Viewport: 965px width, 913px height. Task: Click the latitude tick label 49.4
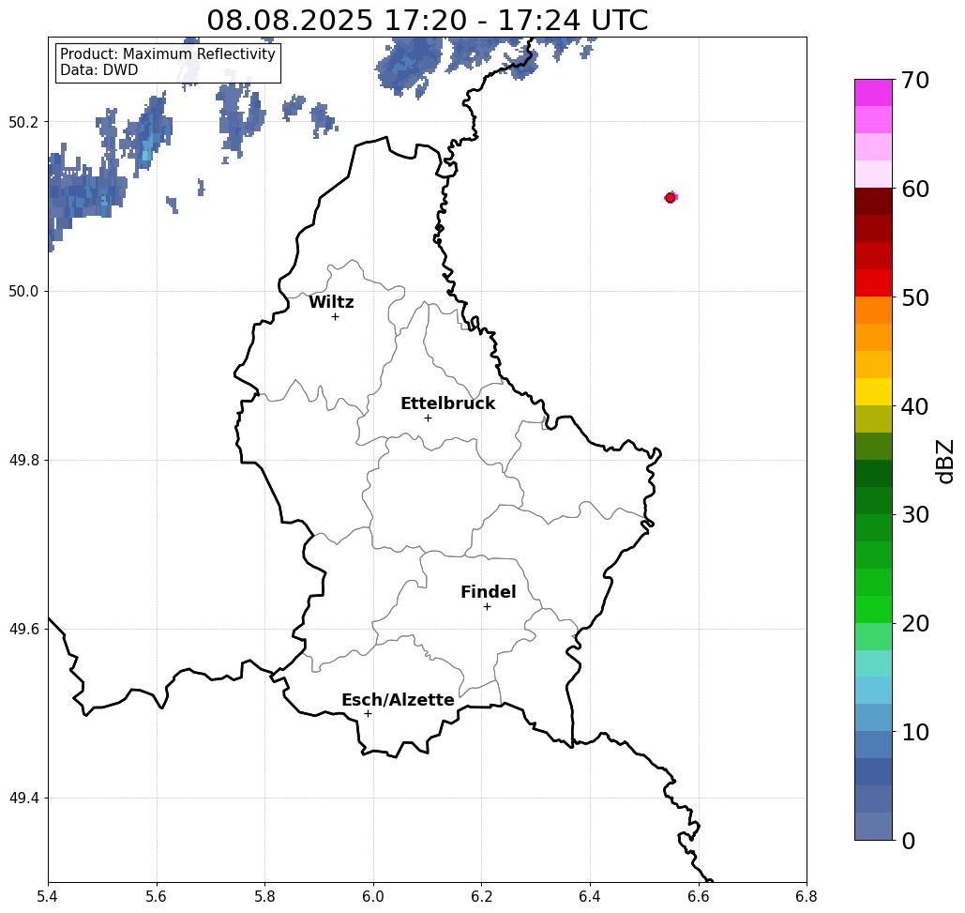point(23,799)
